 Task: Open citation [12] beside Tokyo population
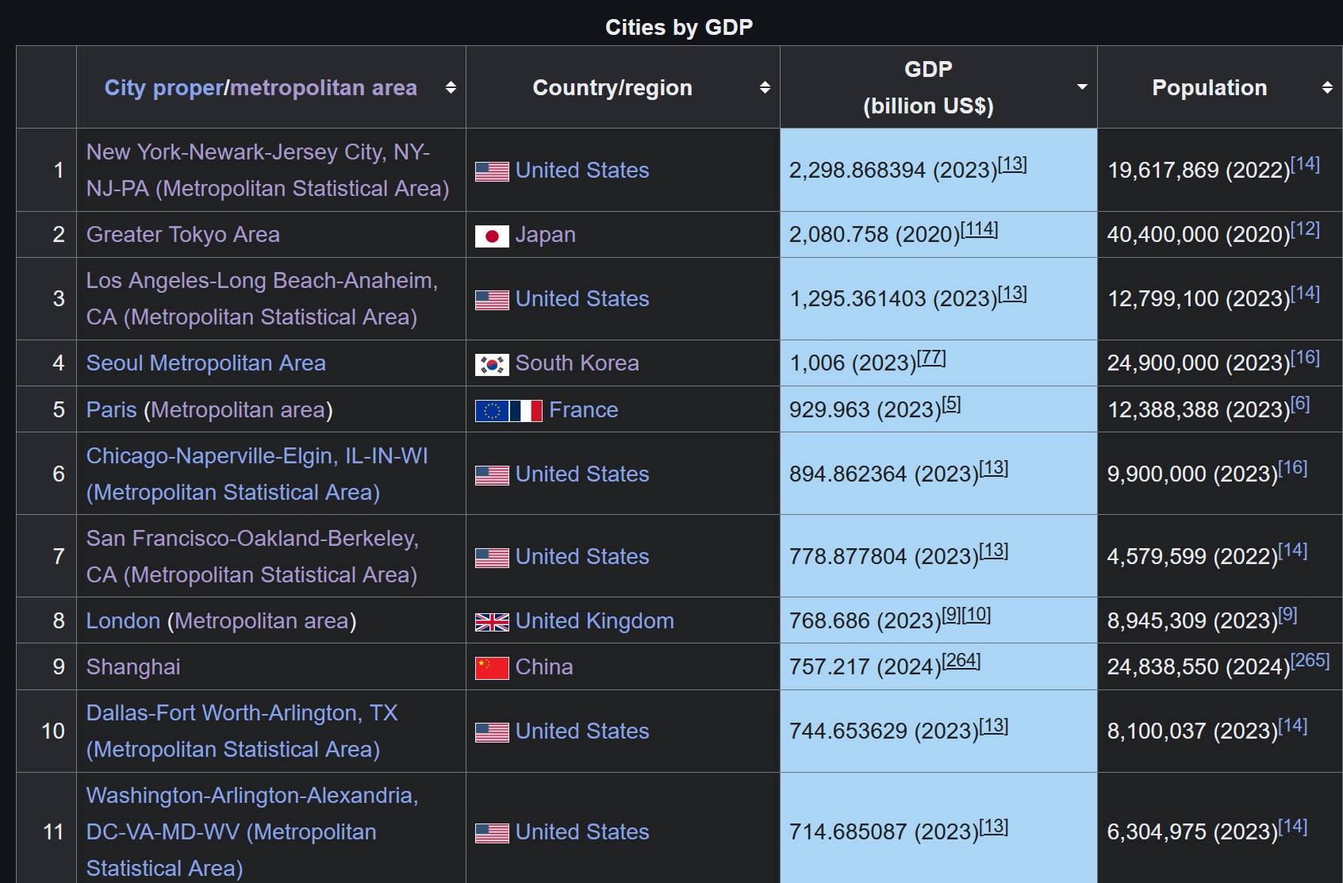click(1306, 228)
